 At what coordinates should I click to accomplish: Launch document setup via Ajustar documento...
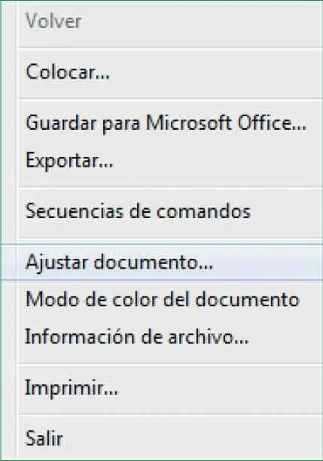pyautogui.click(x=161, y=263)
